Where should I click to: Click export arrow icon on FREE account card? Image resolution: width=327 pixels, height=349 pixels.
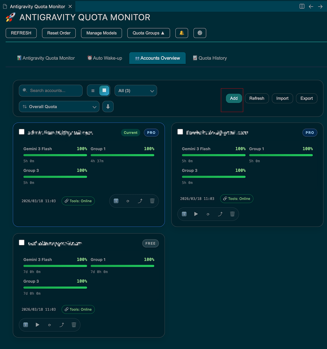click(62, 325)
